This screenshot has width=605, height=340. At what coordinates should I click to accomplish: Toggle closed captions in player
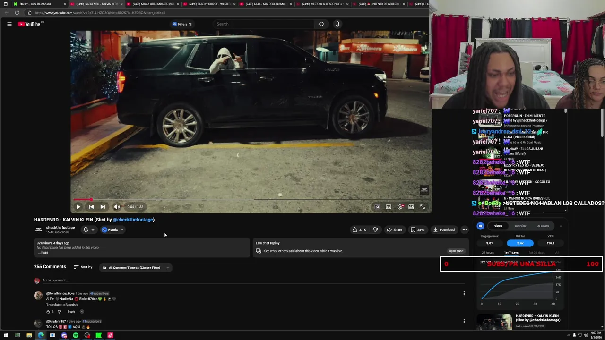point(389,207)
